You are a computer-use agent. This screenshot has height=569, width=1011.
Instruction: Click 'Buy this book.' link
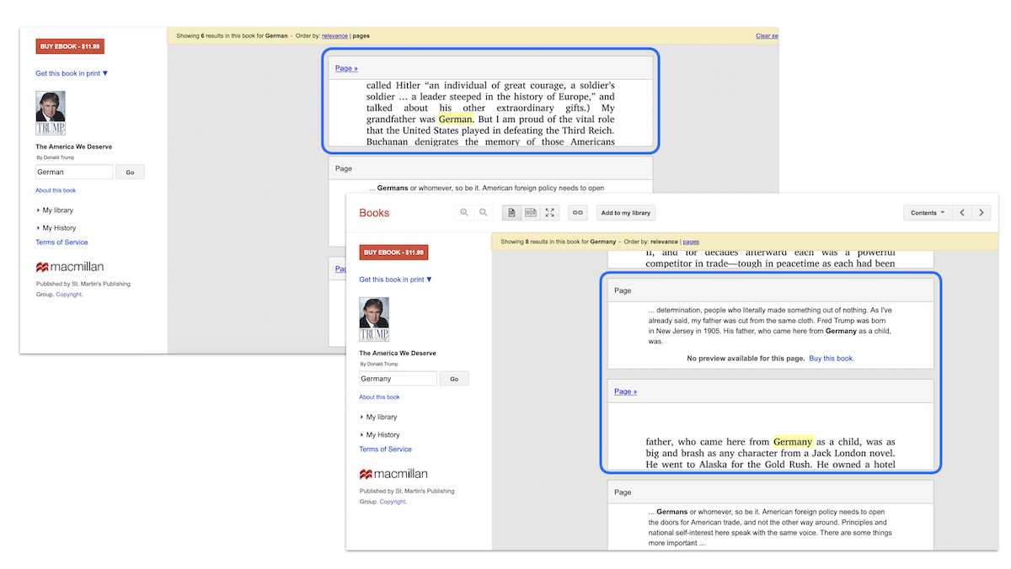tap(832, 359)
